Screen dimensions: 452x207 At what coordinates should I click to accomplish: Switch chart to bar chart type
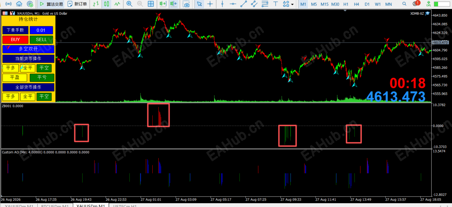pos(96,4)
